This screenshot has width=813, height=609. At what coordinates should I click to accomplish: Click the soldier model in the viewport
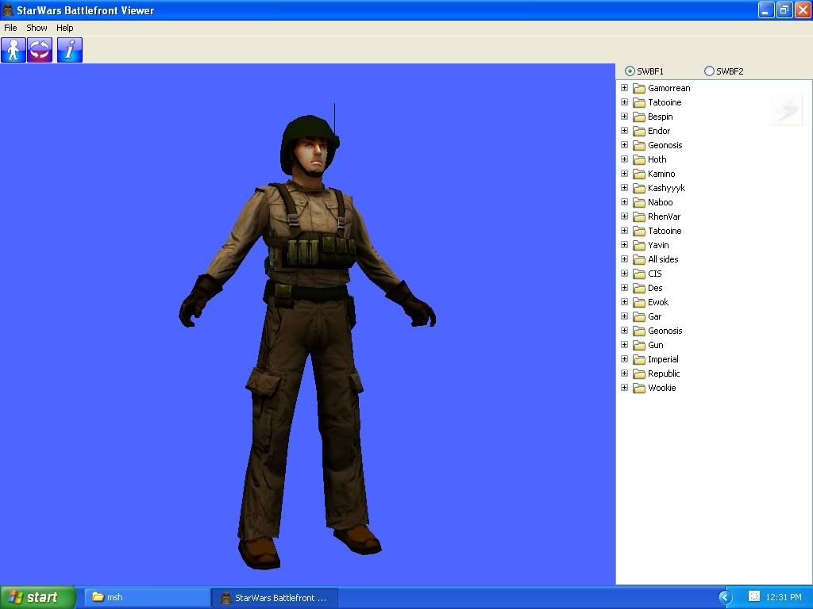click(308, 336)
